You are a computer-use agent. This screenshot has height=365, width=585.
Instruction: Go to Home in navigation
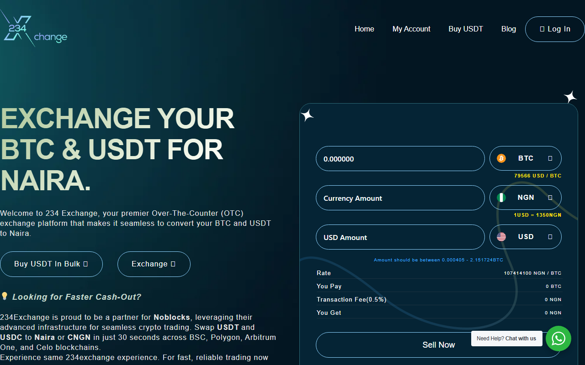[x=364, y=29]
